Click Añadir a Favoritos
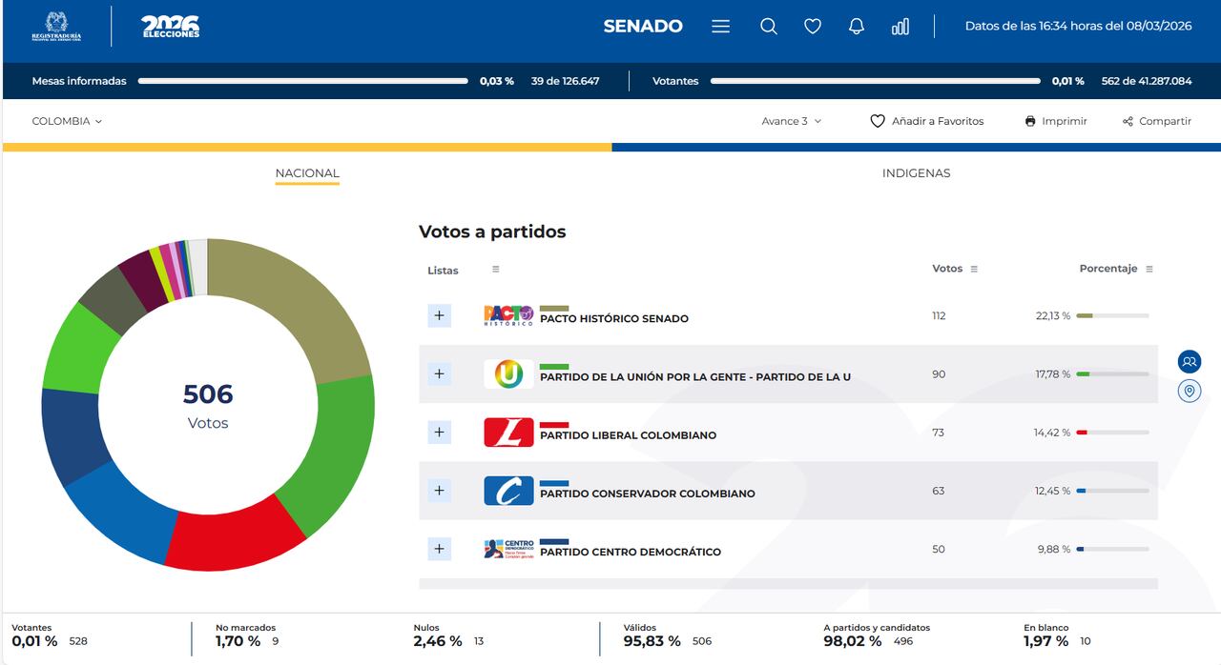The width and height of the screenshot is (1221, 665). point(927,121)
